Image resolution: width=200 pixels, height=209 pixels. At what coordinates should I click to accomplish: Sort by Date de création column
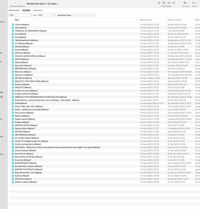pos(174,20)
